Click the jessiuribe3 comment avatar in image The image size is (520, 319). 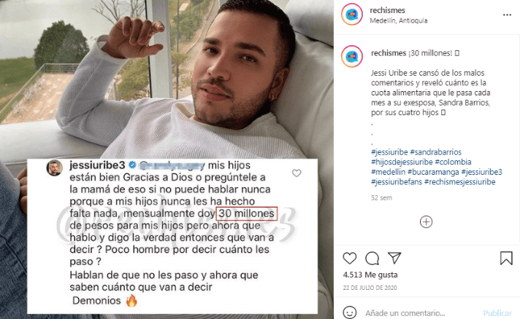click(54, 168)
